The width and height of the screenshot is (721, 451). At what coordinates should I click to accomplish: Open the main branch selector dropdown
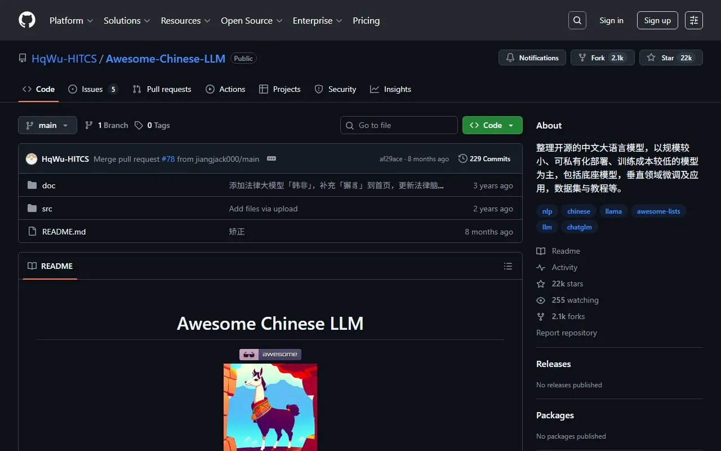pos(47,125)
